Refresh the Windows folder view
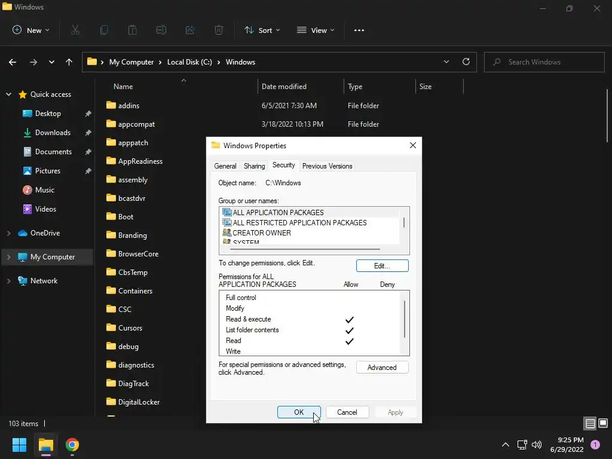 pyautogui.click(x=466, y=62)
